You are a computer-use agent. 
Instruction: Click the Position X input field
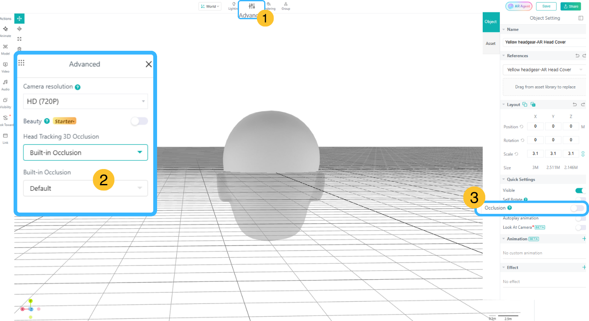(535, 126)
